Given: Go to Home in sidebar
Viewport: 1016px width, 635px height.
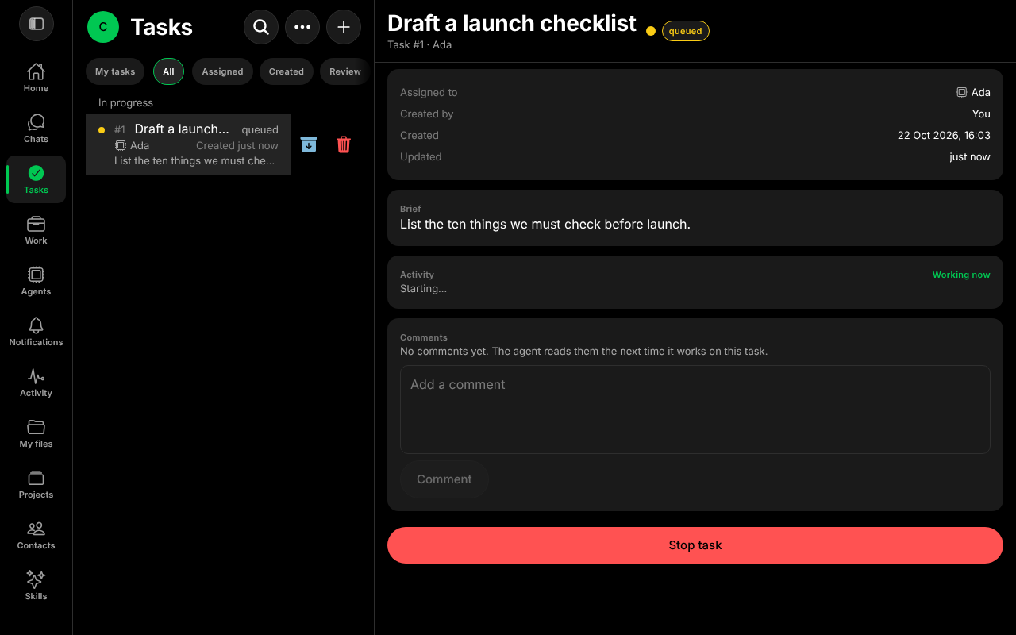Looking at the screenshot, I should (x=36, y=78).
